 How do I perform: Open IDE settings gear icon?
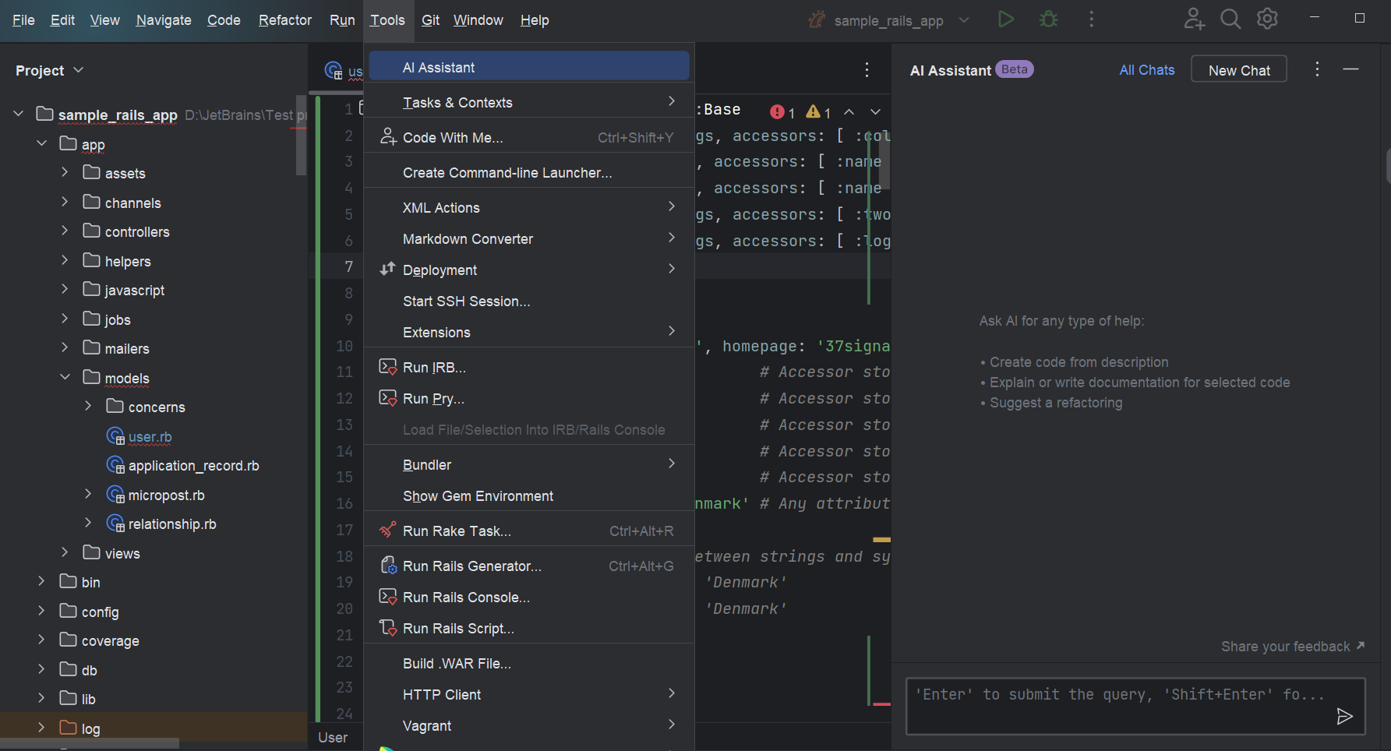point(1268,19)
